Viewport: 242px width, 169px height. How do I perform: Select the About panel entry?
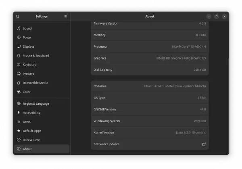42,149
